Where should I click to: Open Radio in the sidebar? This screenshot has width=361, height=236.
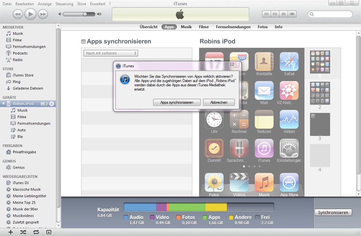(x=17, y=60)
